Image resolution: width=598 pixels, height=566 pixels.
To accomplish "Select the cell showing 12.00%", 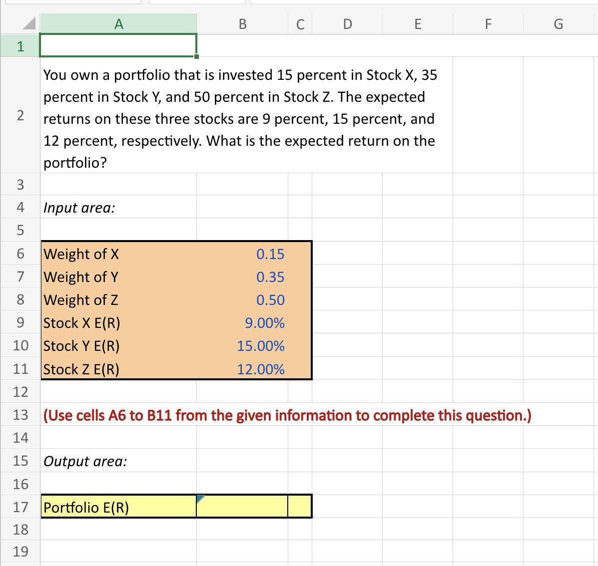I will pos(242,369).
